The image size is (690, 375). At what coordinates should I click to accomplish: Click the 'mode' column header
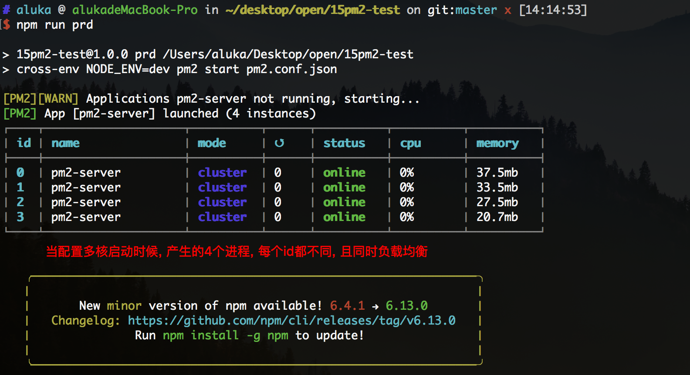(x=212, y=143)
